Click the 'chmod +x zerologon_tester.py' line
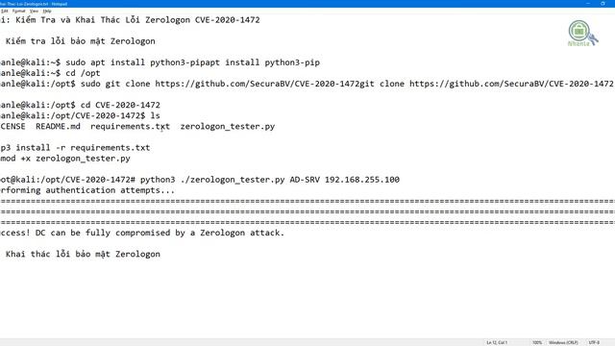Viewport: 615px width, 346px height. (65, 159)
